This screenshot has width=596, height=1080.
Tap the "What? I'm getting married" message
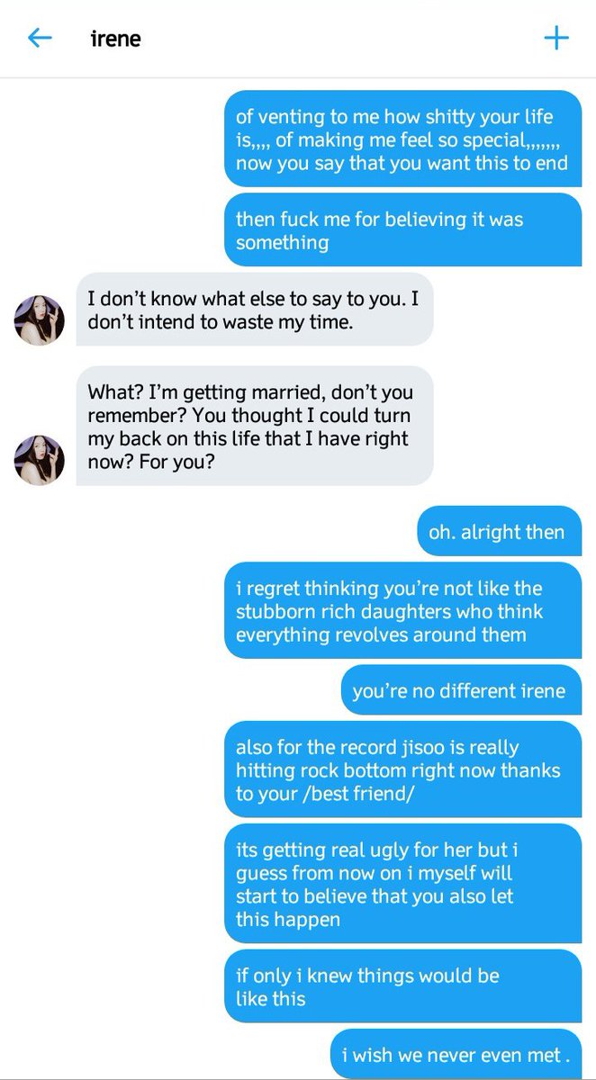255,426
